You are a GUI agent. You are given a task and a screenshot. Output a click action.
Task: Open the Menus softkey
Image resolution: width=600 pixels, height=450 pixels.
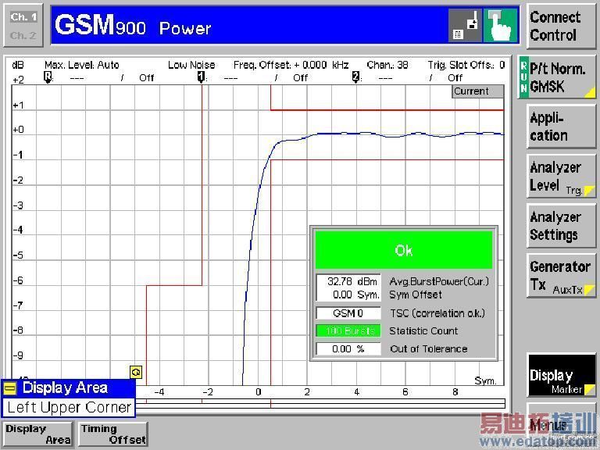point(561,425)
